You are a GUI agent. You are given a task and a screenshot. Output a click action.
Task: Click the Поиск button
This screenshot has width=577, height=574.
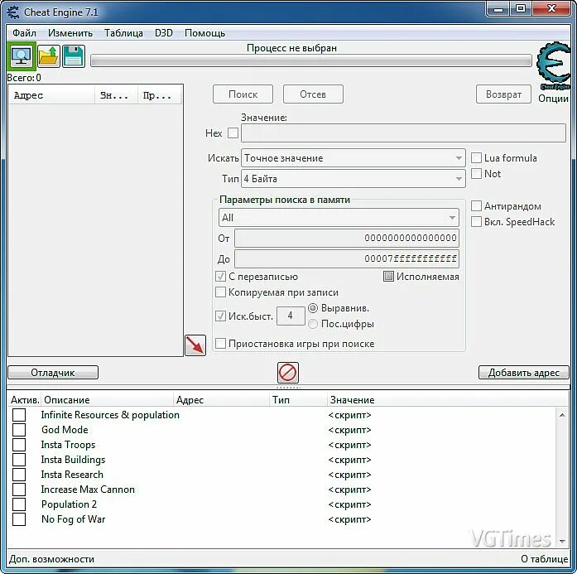click(x=243, y=94)
